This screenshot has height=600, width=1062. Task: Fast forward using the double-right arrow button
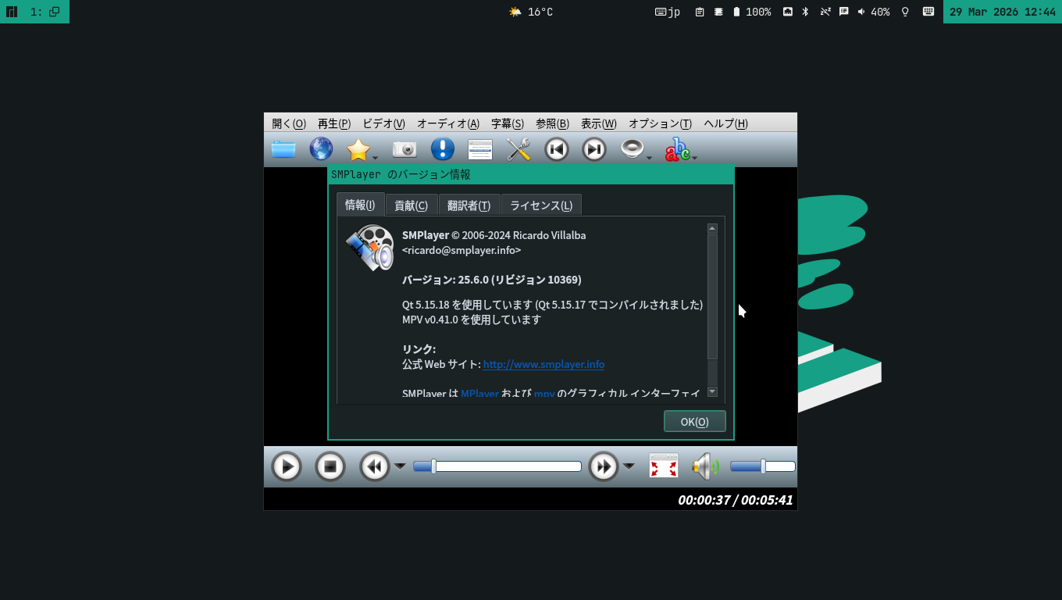click(x=604, y=466)
